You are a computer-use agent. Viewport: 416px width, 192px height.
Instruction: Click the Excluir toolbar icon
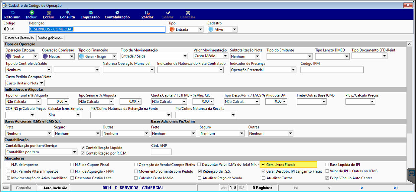tap(49, 13)
